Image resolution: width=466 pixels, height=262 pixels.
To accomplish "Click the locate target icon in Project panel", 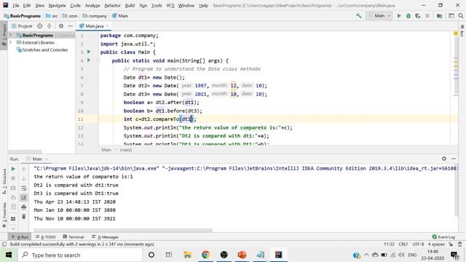I will pos(39,26).
